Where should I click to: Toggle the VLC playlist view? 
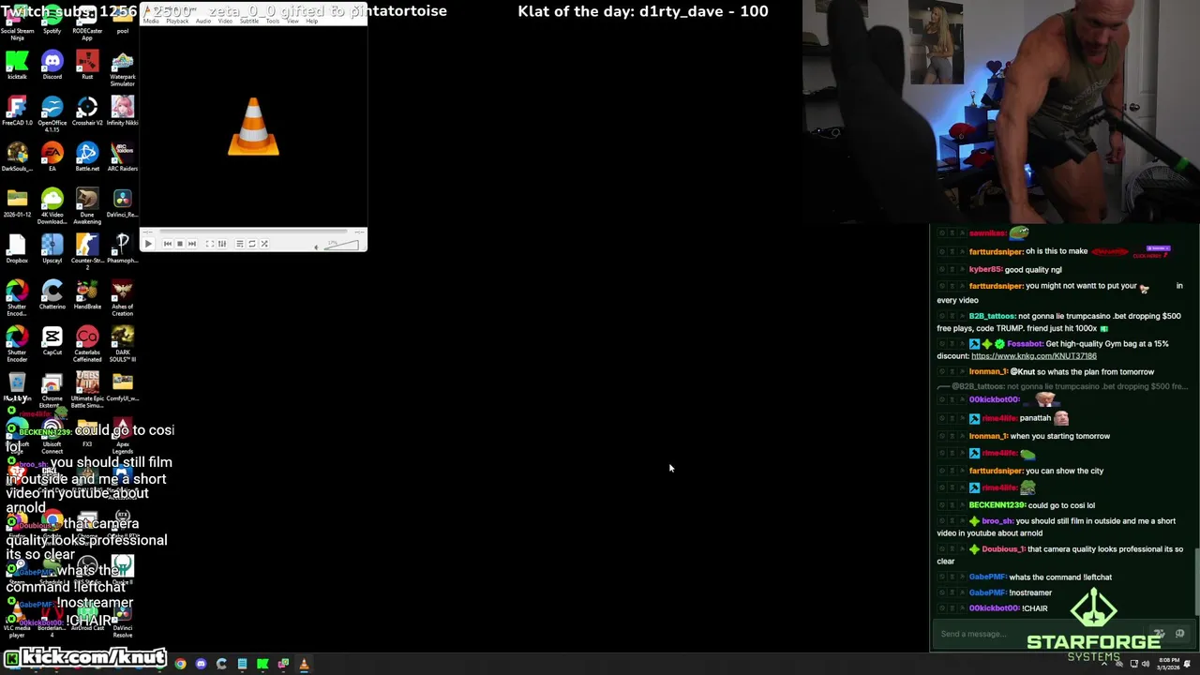[240, 244]
